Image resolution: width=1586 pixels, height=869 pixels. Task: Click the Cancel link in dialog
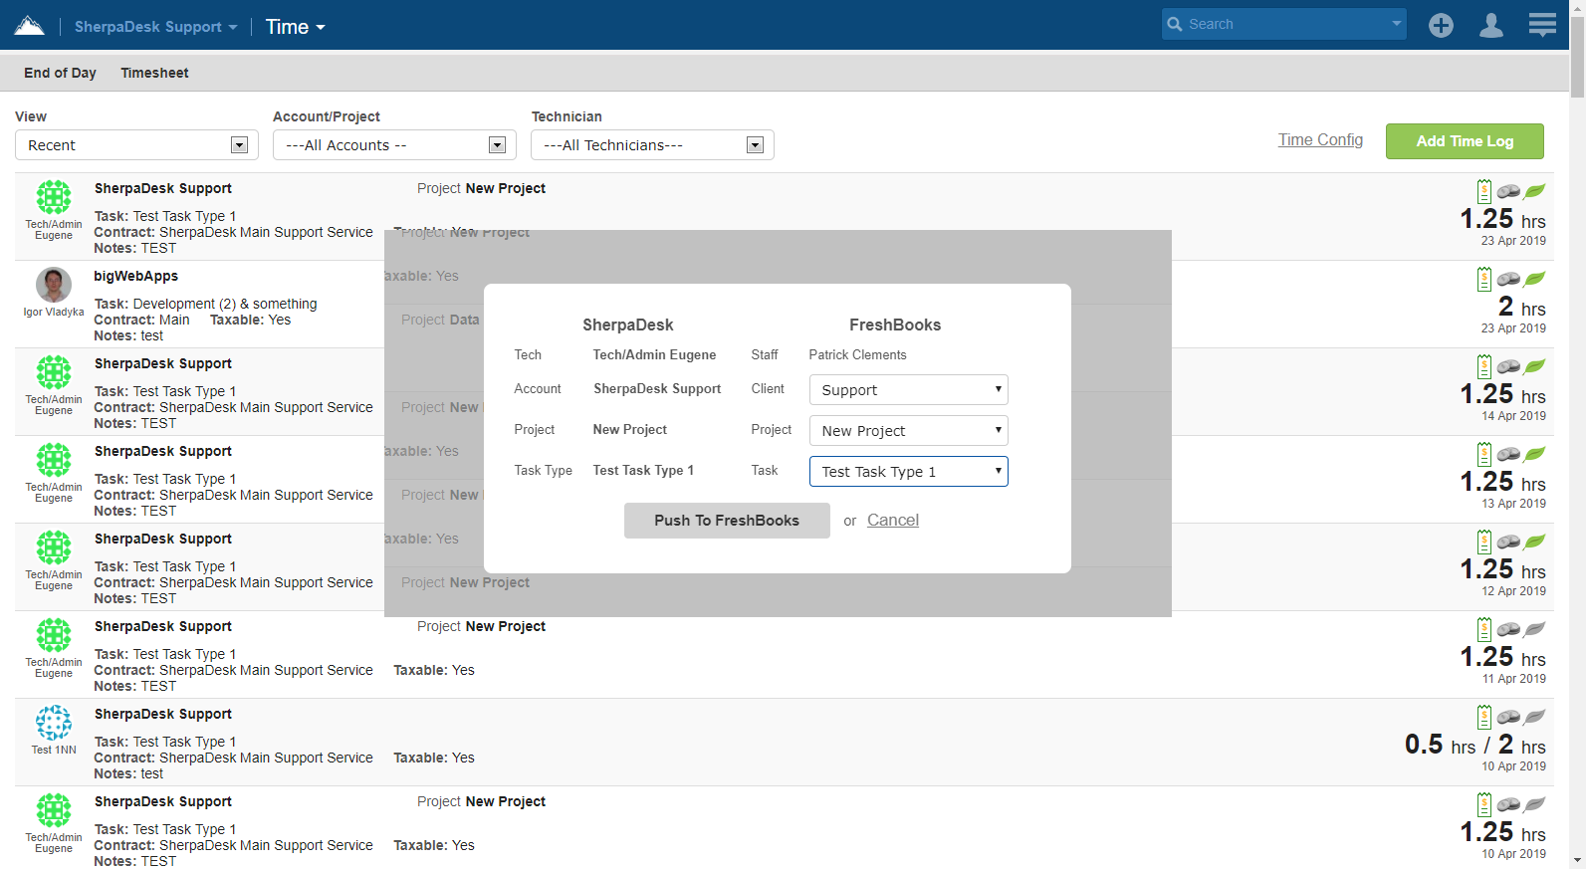892,520
